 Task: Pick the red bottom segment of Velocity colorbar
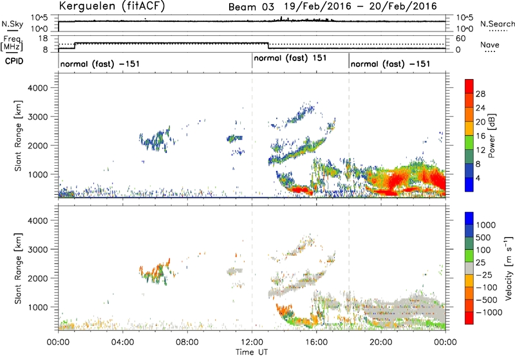point(469,318)
